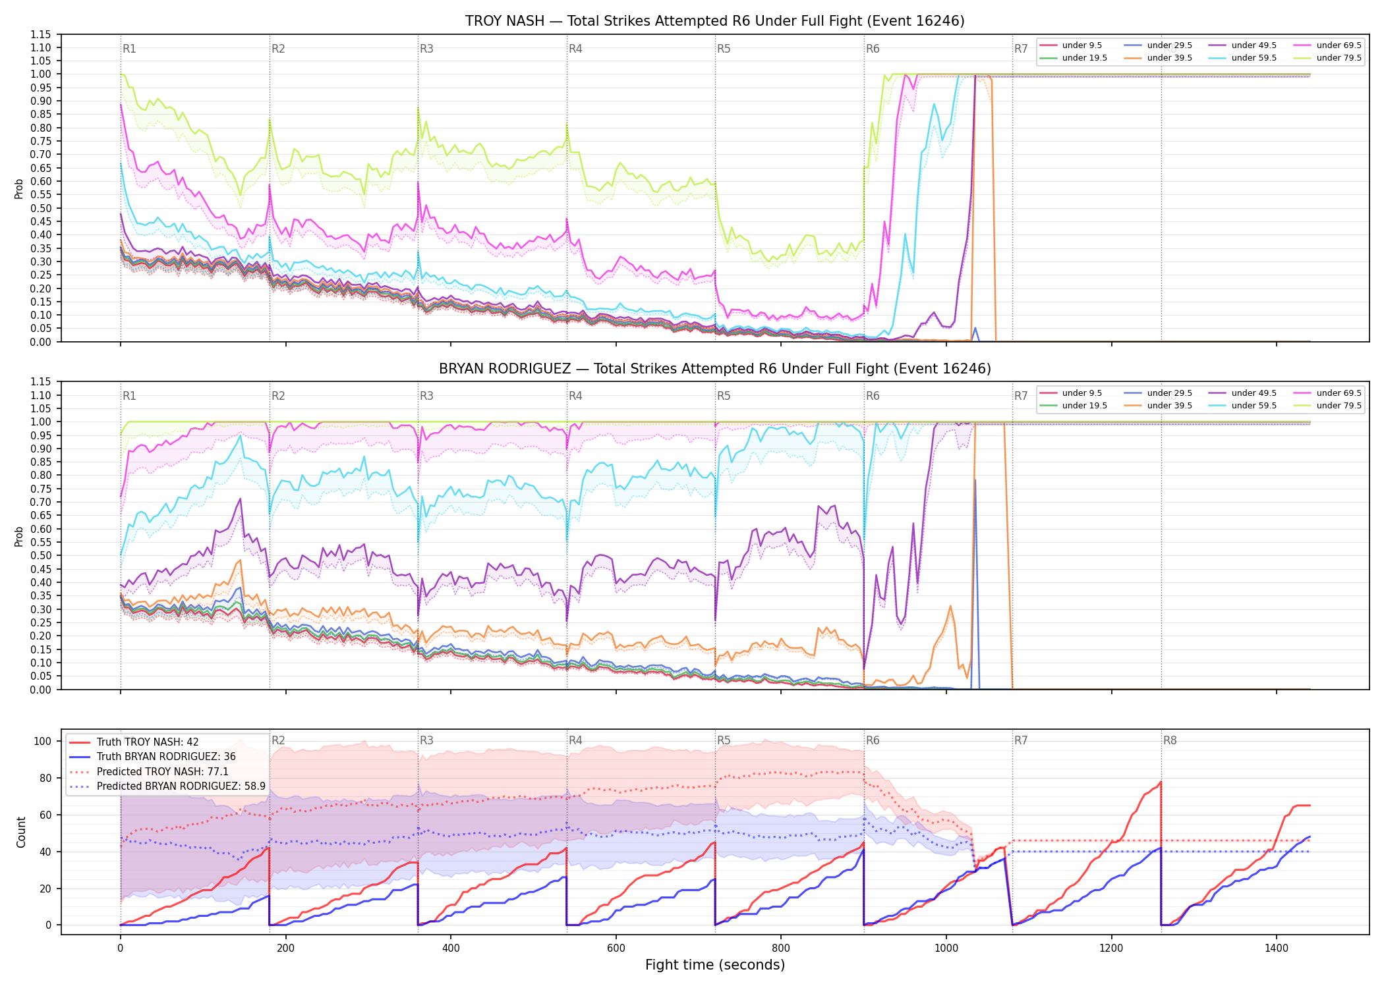Click the 'Fight time (seconds)' axis label
This screenshot has width=1384, height=988.
tap(715, 965)
